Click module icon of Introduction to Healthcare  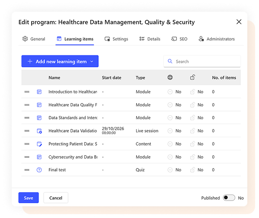click(39, 92)
